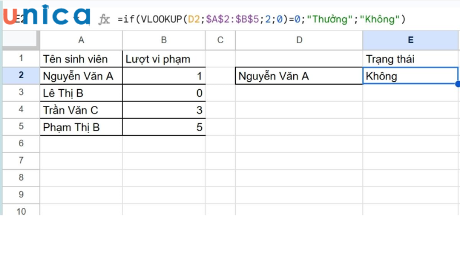Click the "Lê Thị B" cell

(81, 93)
